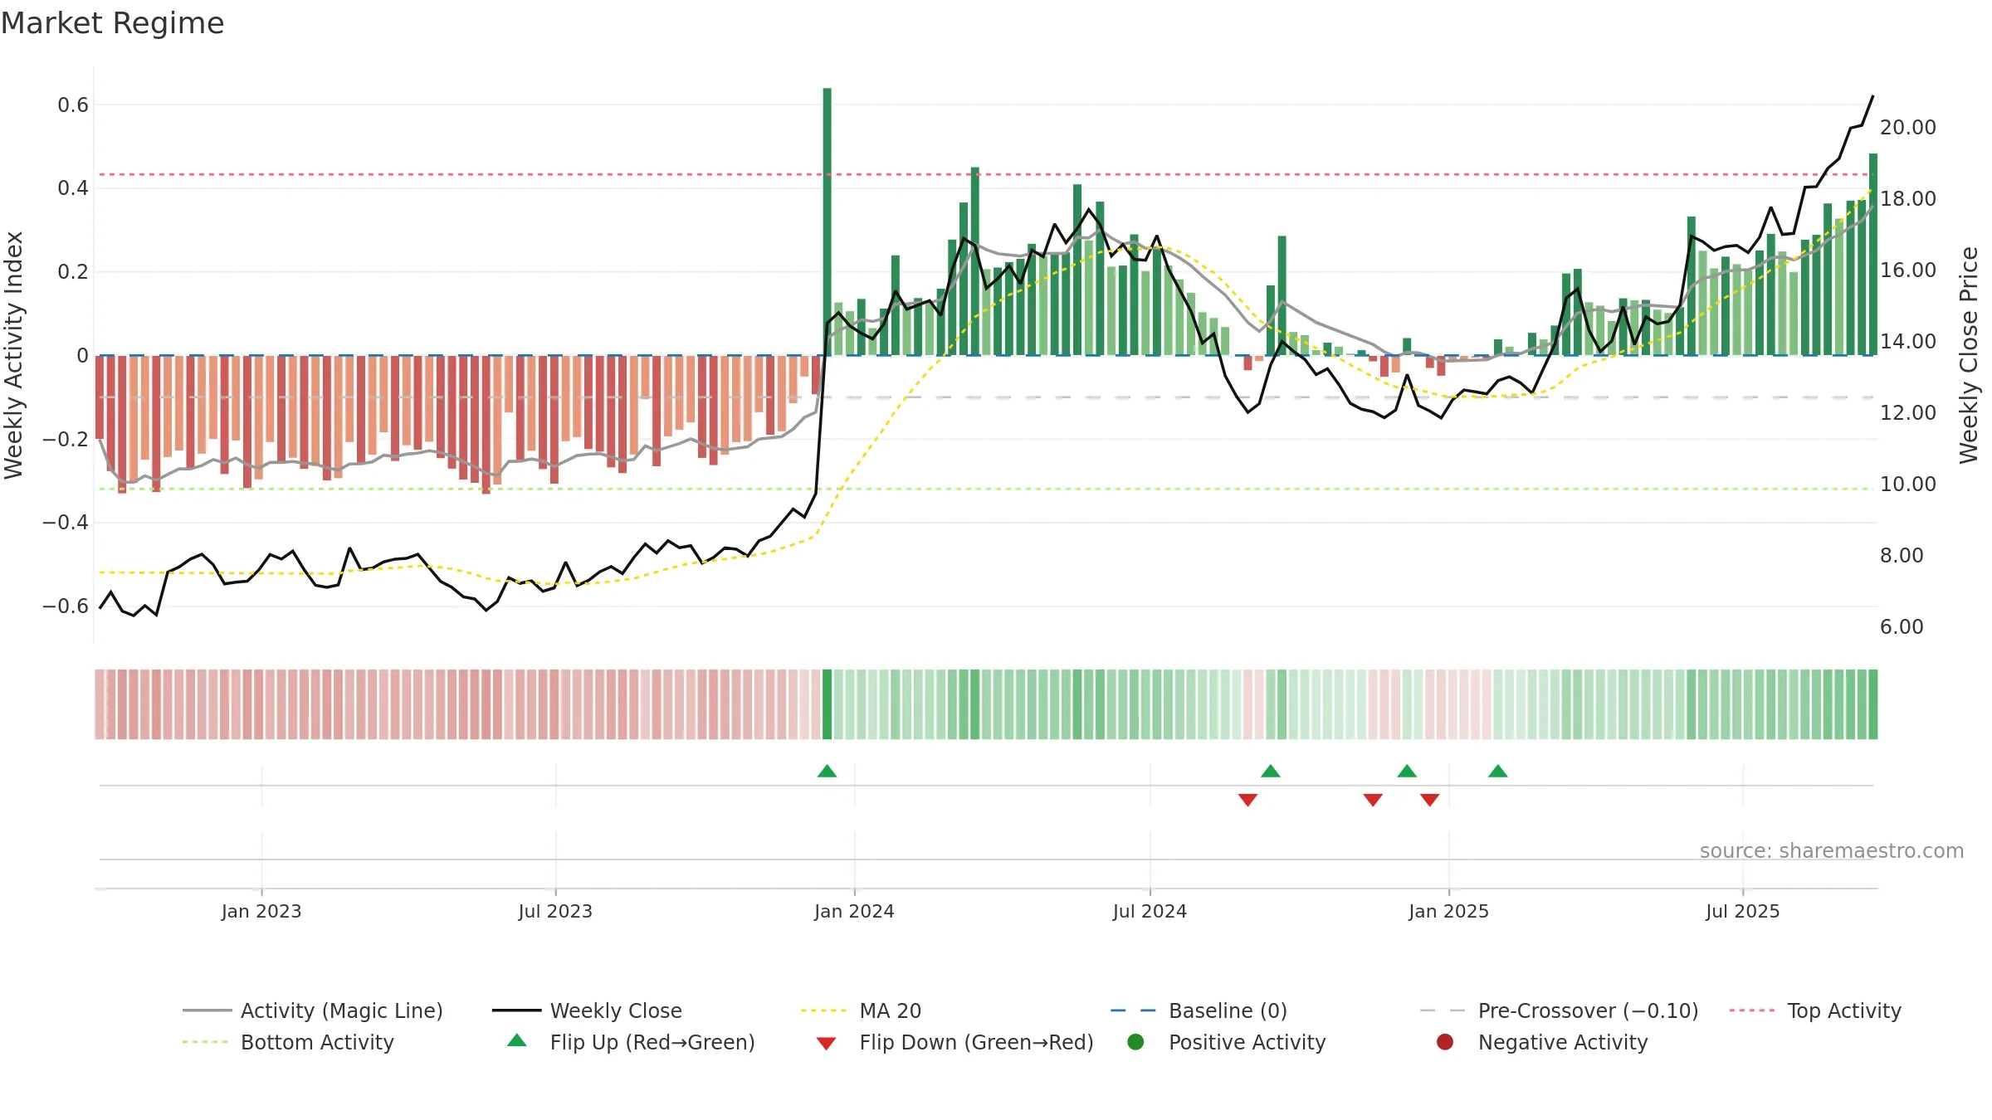
Task: Click the Jan 2023 axis label
Action: pyautogui.click(x=261, y=911)
